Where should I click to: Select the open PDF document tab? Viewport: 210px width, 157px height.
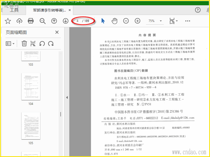[50, 10]
